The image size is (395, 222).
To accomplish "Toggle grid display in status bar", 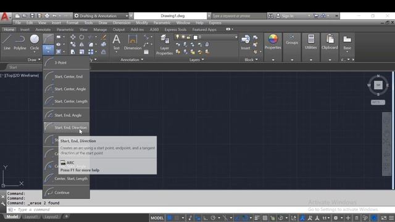I will coord(170,218).
